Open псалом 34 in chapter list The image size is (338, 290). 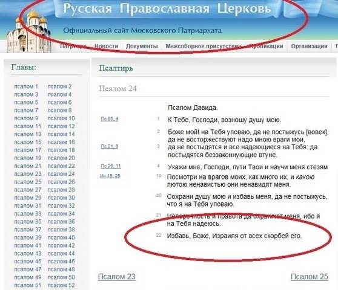coord(61,214)
